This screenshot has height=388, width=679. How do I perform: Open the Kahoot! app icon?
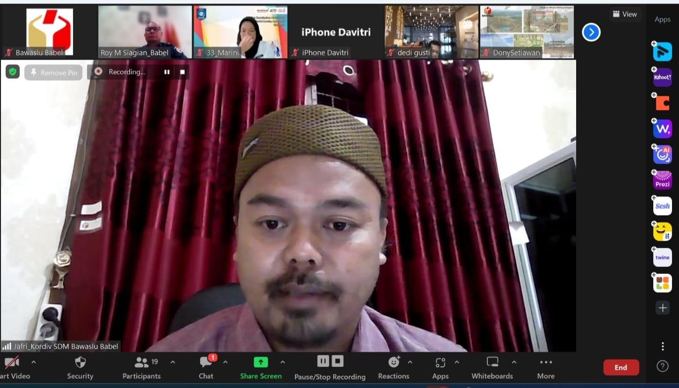pos(662,77)
